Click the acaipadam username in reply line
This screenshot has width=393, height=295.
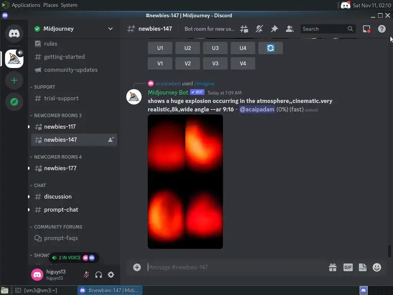tap(168, 83)
